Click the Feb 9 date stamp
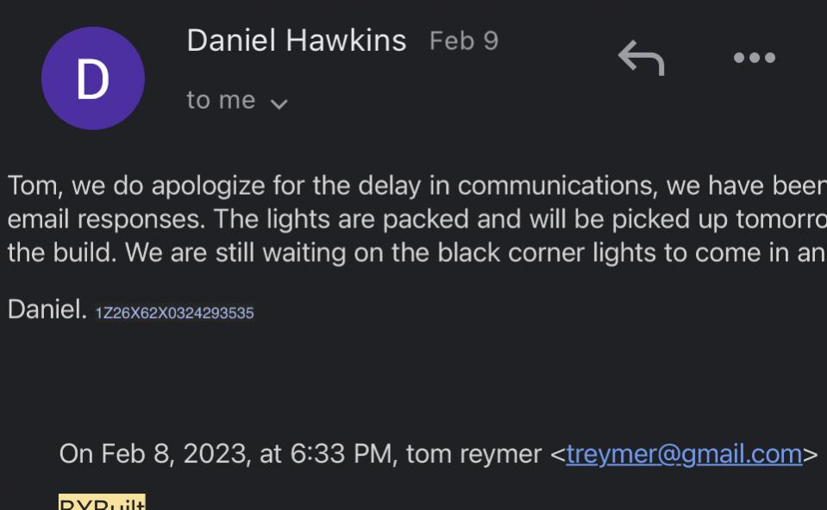This screenshot has width=827, height=510. pyautogui.click(x=464, y=41)
